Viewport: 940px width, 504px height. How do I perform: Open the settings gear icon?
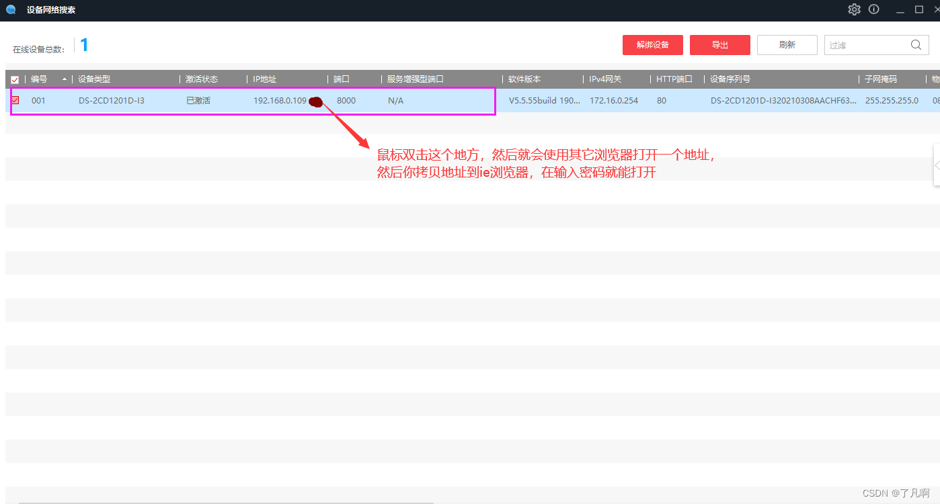pos(854,9)
